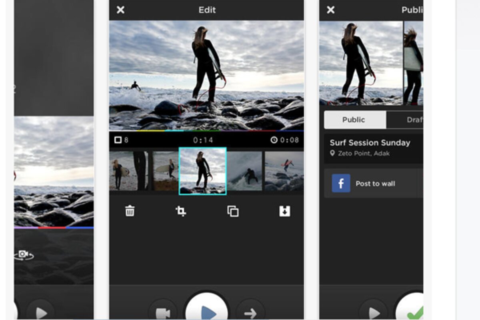Go to the next step with the arrow
The width and height of the screenshot is (480, 320).
click(250, 313)
